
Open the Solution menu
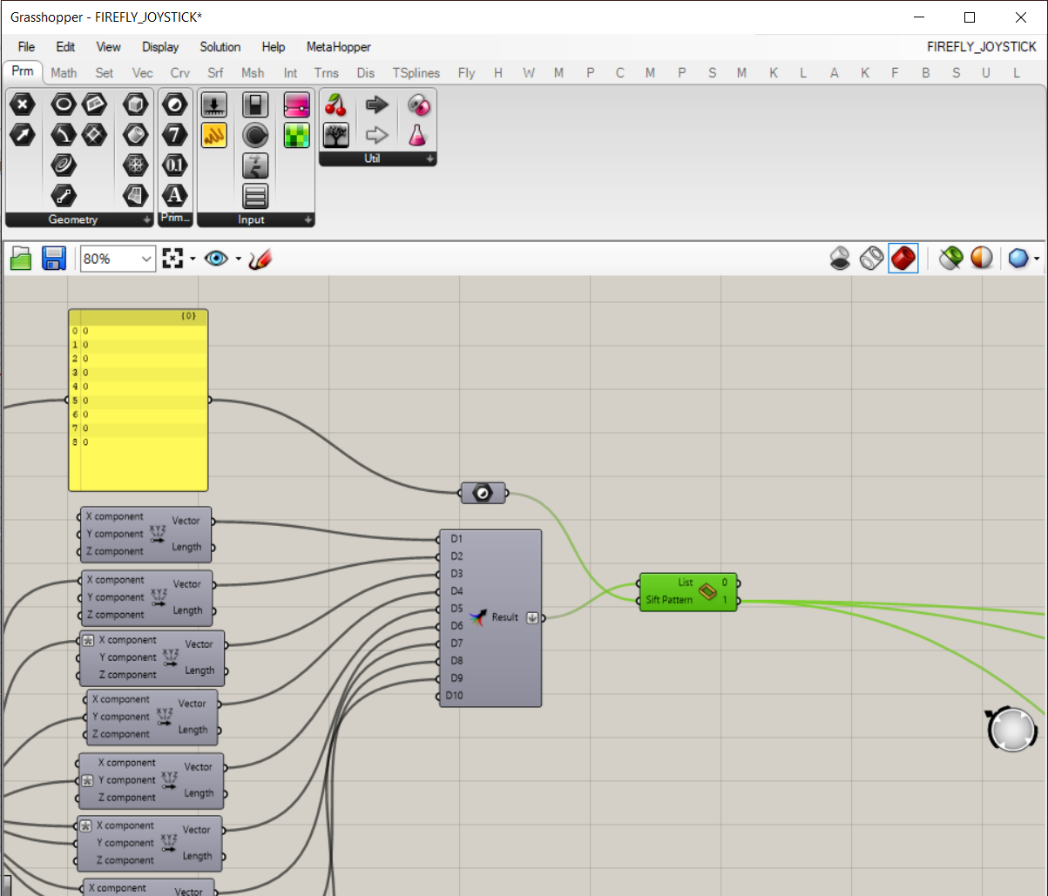tap(220, 47)
